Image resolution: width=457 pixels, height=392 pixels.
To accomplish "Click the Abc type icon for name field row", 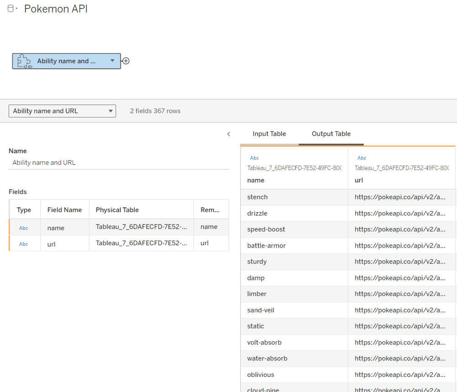I will (x=24, y=228).
